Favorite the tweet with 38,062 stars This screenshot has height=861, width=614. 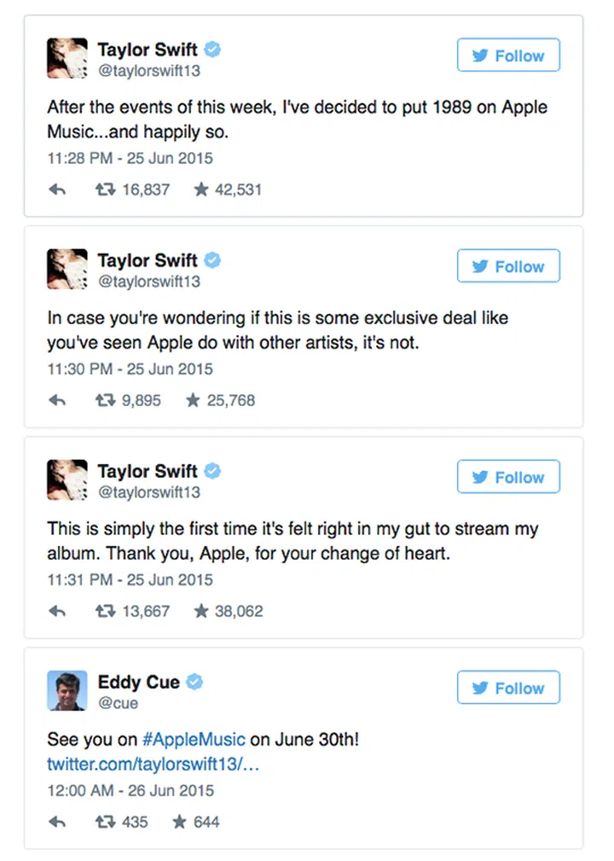(x=201, y=611)
